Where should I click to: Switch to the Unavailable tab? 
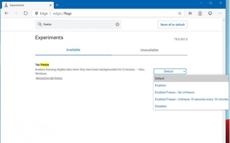pos(149,50)
